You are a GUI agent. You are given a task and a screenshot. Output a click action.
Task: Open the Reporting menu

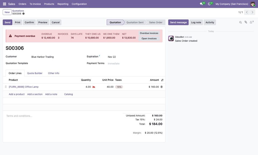pyautogui.click(x=63, y=4)
